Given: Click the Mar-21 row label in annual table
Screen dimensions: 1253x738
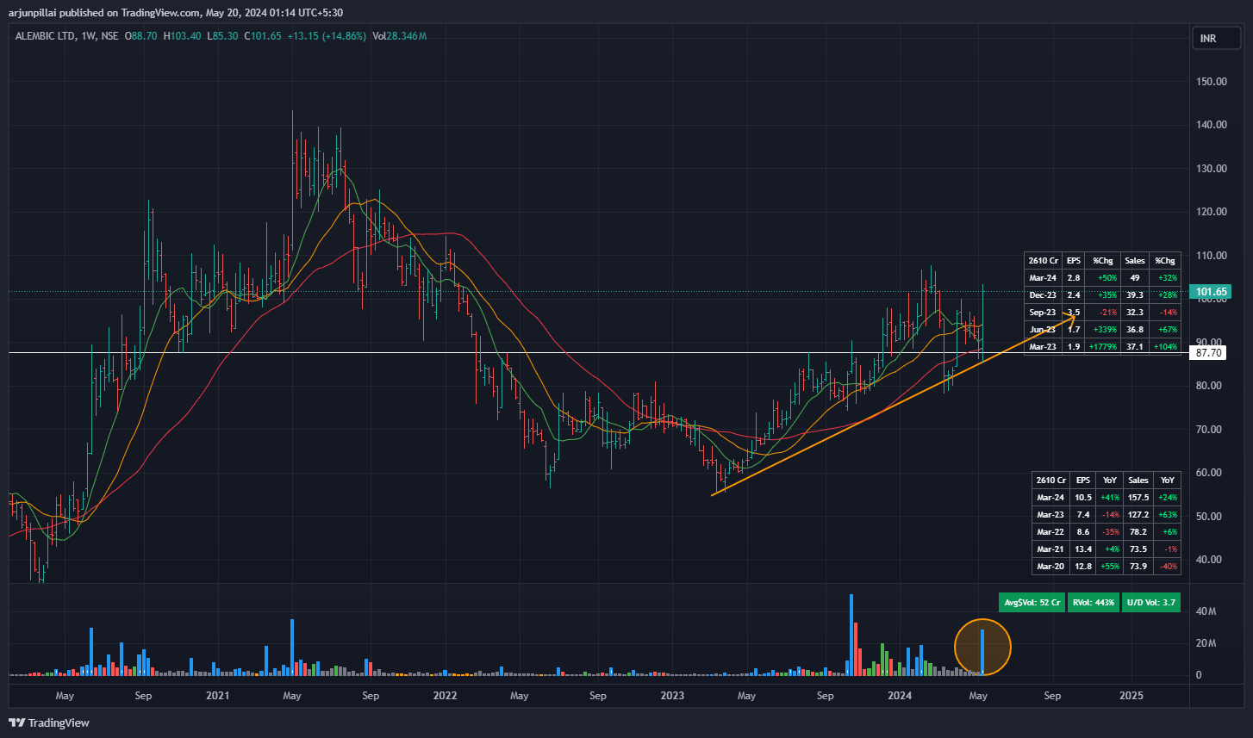Looking at the screenshot, I should point(1050,549).
